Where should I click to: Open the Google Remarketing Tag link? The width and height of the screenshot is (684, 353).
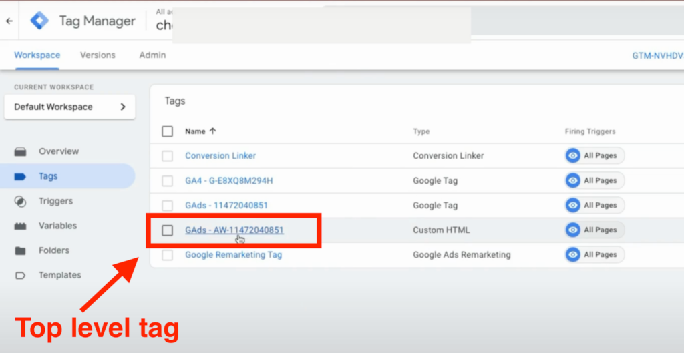(233, 254)
